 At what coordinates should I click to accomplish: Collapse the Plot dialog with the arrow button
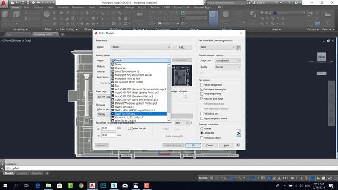coord(238,145)
